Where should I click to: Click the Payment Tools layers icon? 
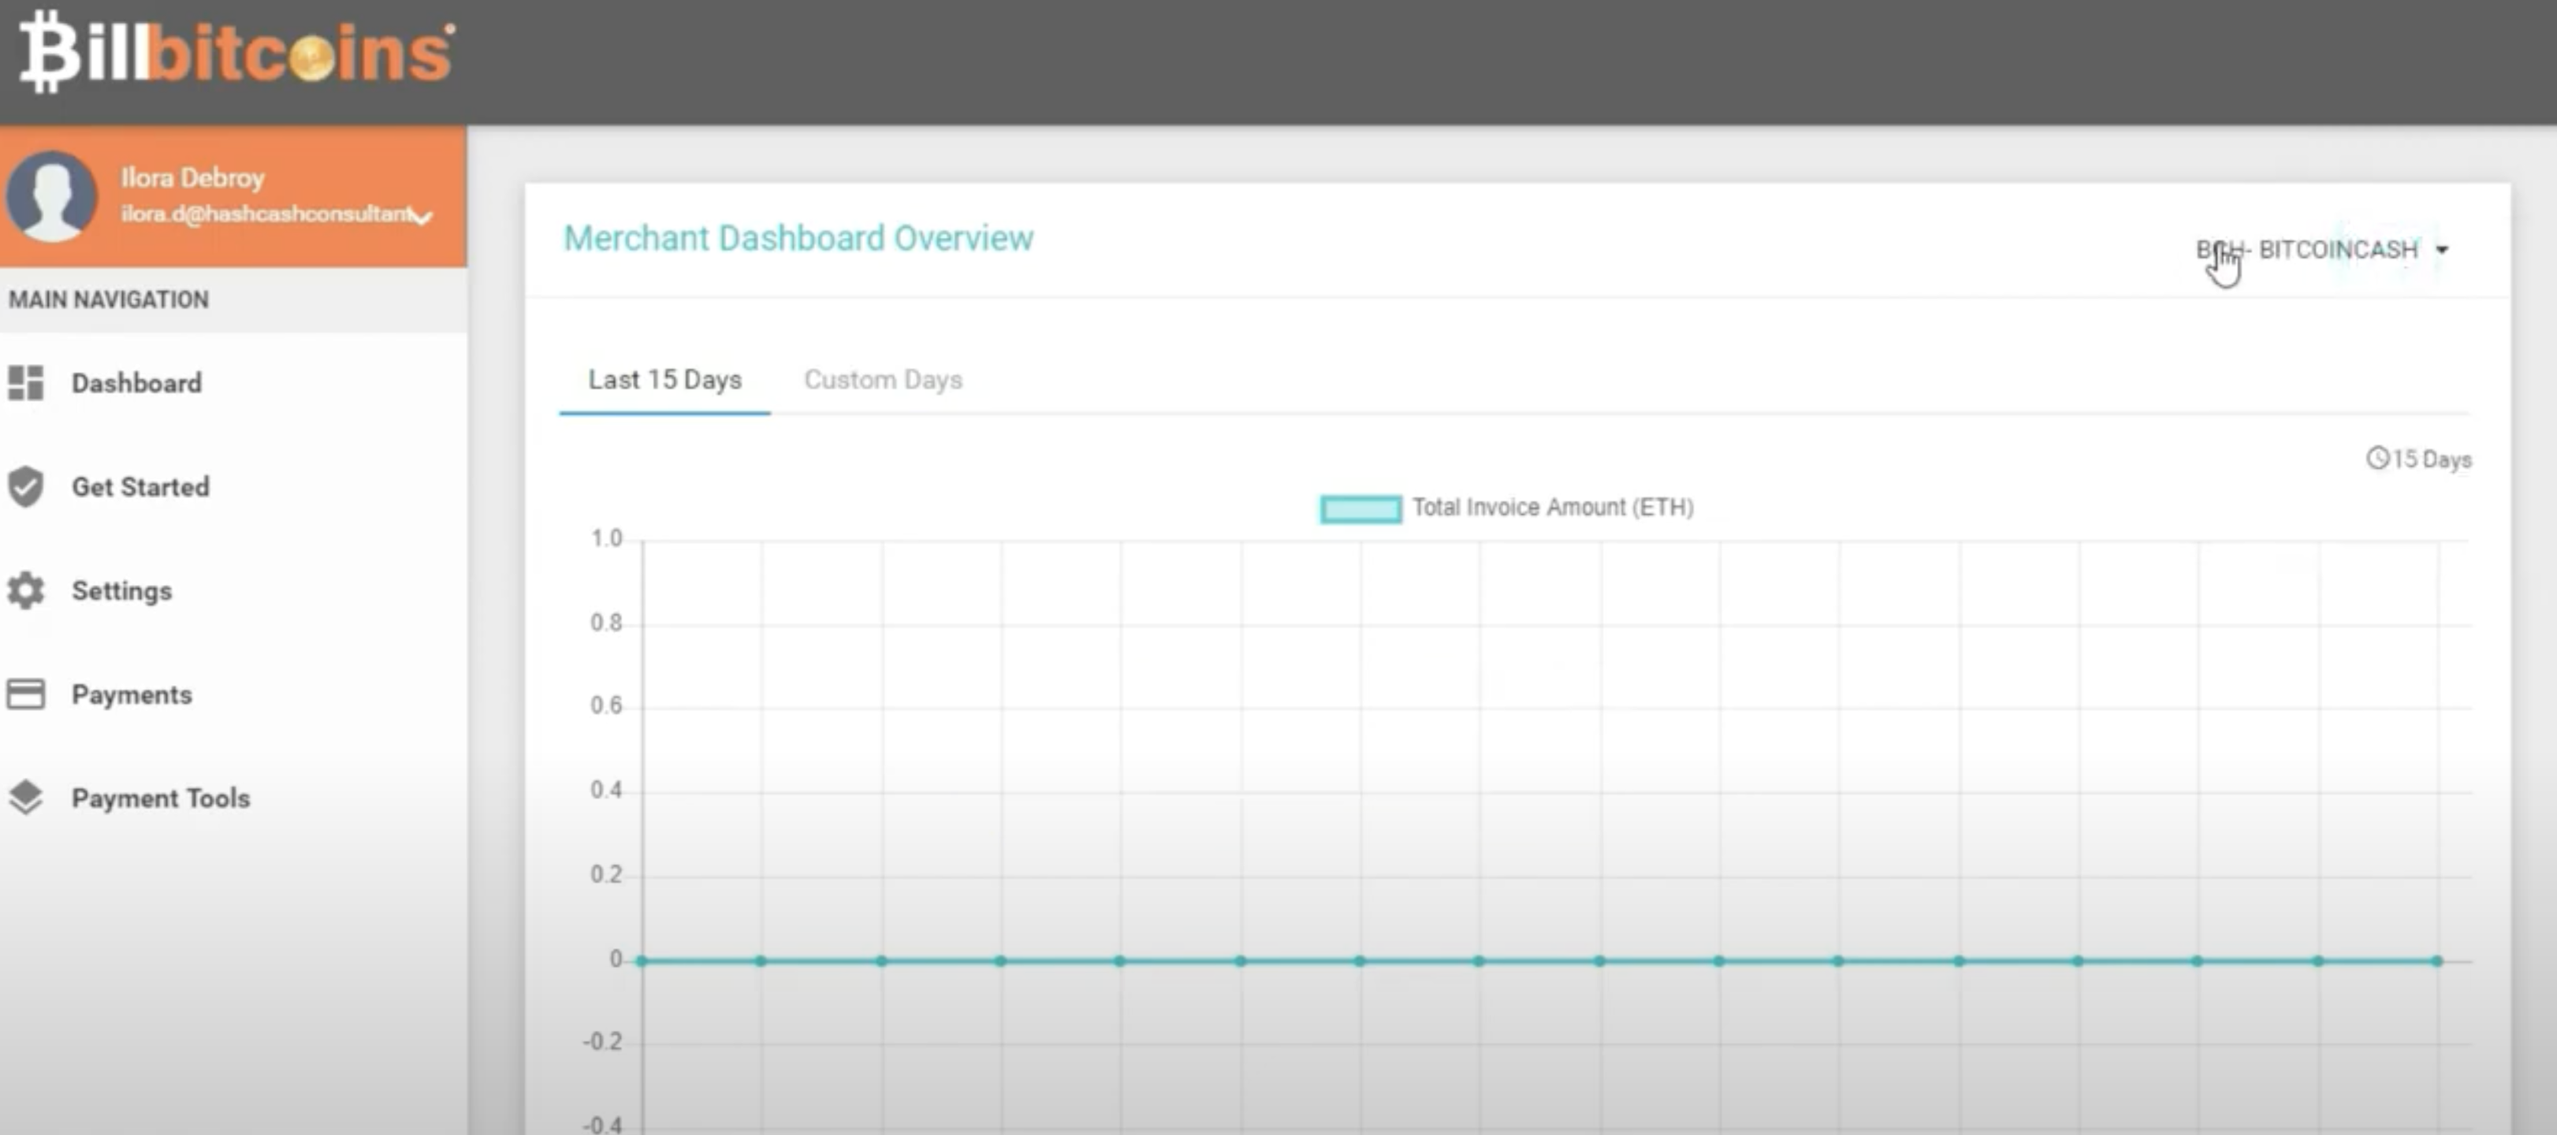26,798
